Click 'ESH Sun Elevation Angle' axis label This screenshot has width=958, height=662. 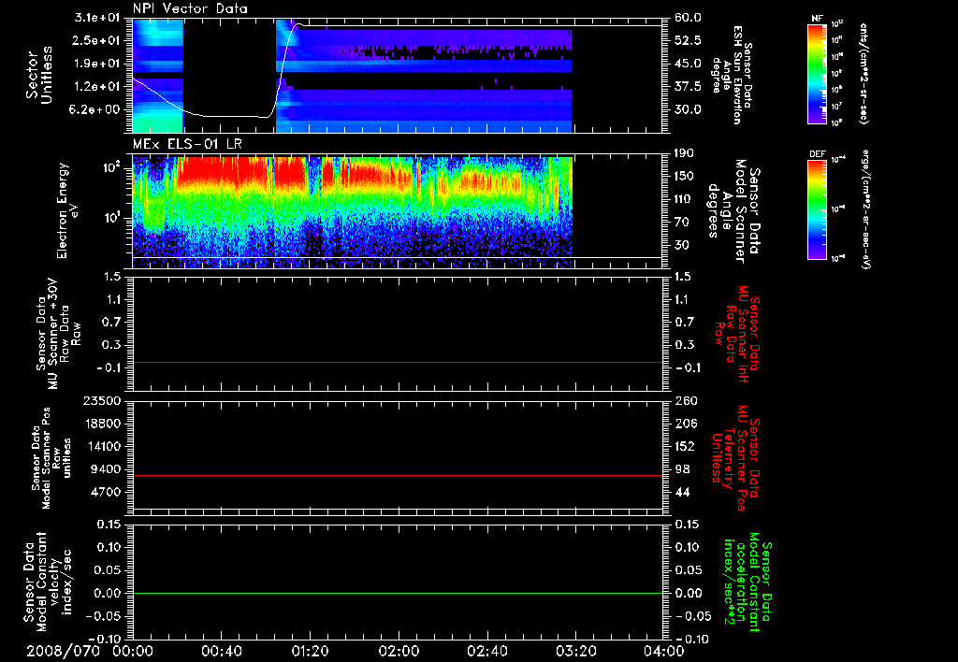(732, 75)
